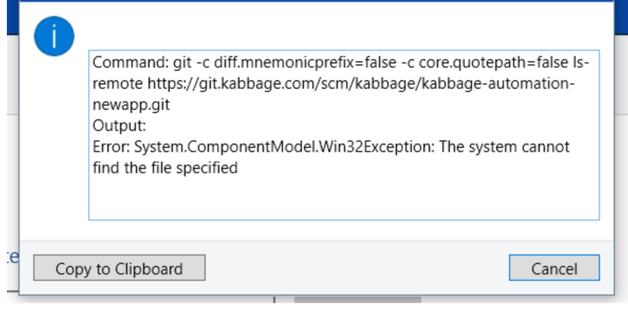Click the horizontal scrollbar thumb below the dialog
The image size is (628, 321).
click(357, 300)
